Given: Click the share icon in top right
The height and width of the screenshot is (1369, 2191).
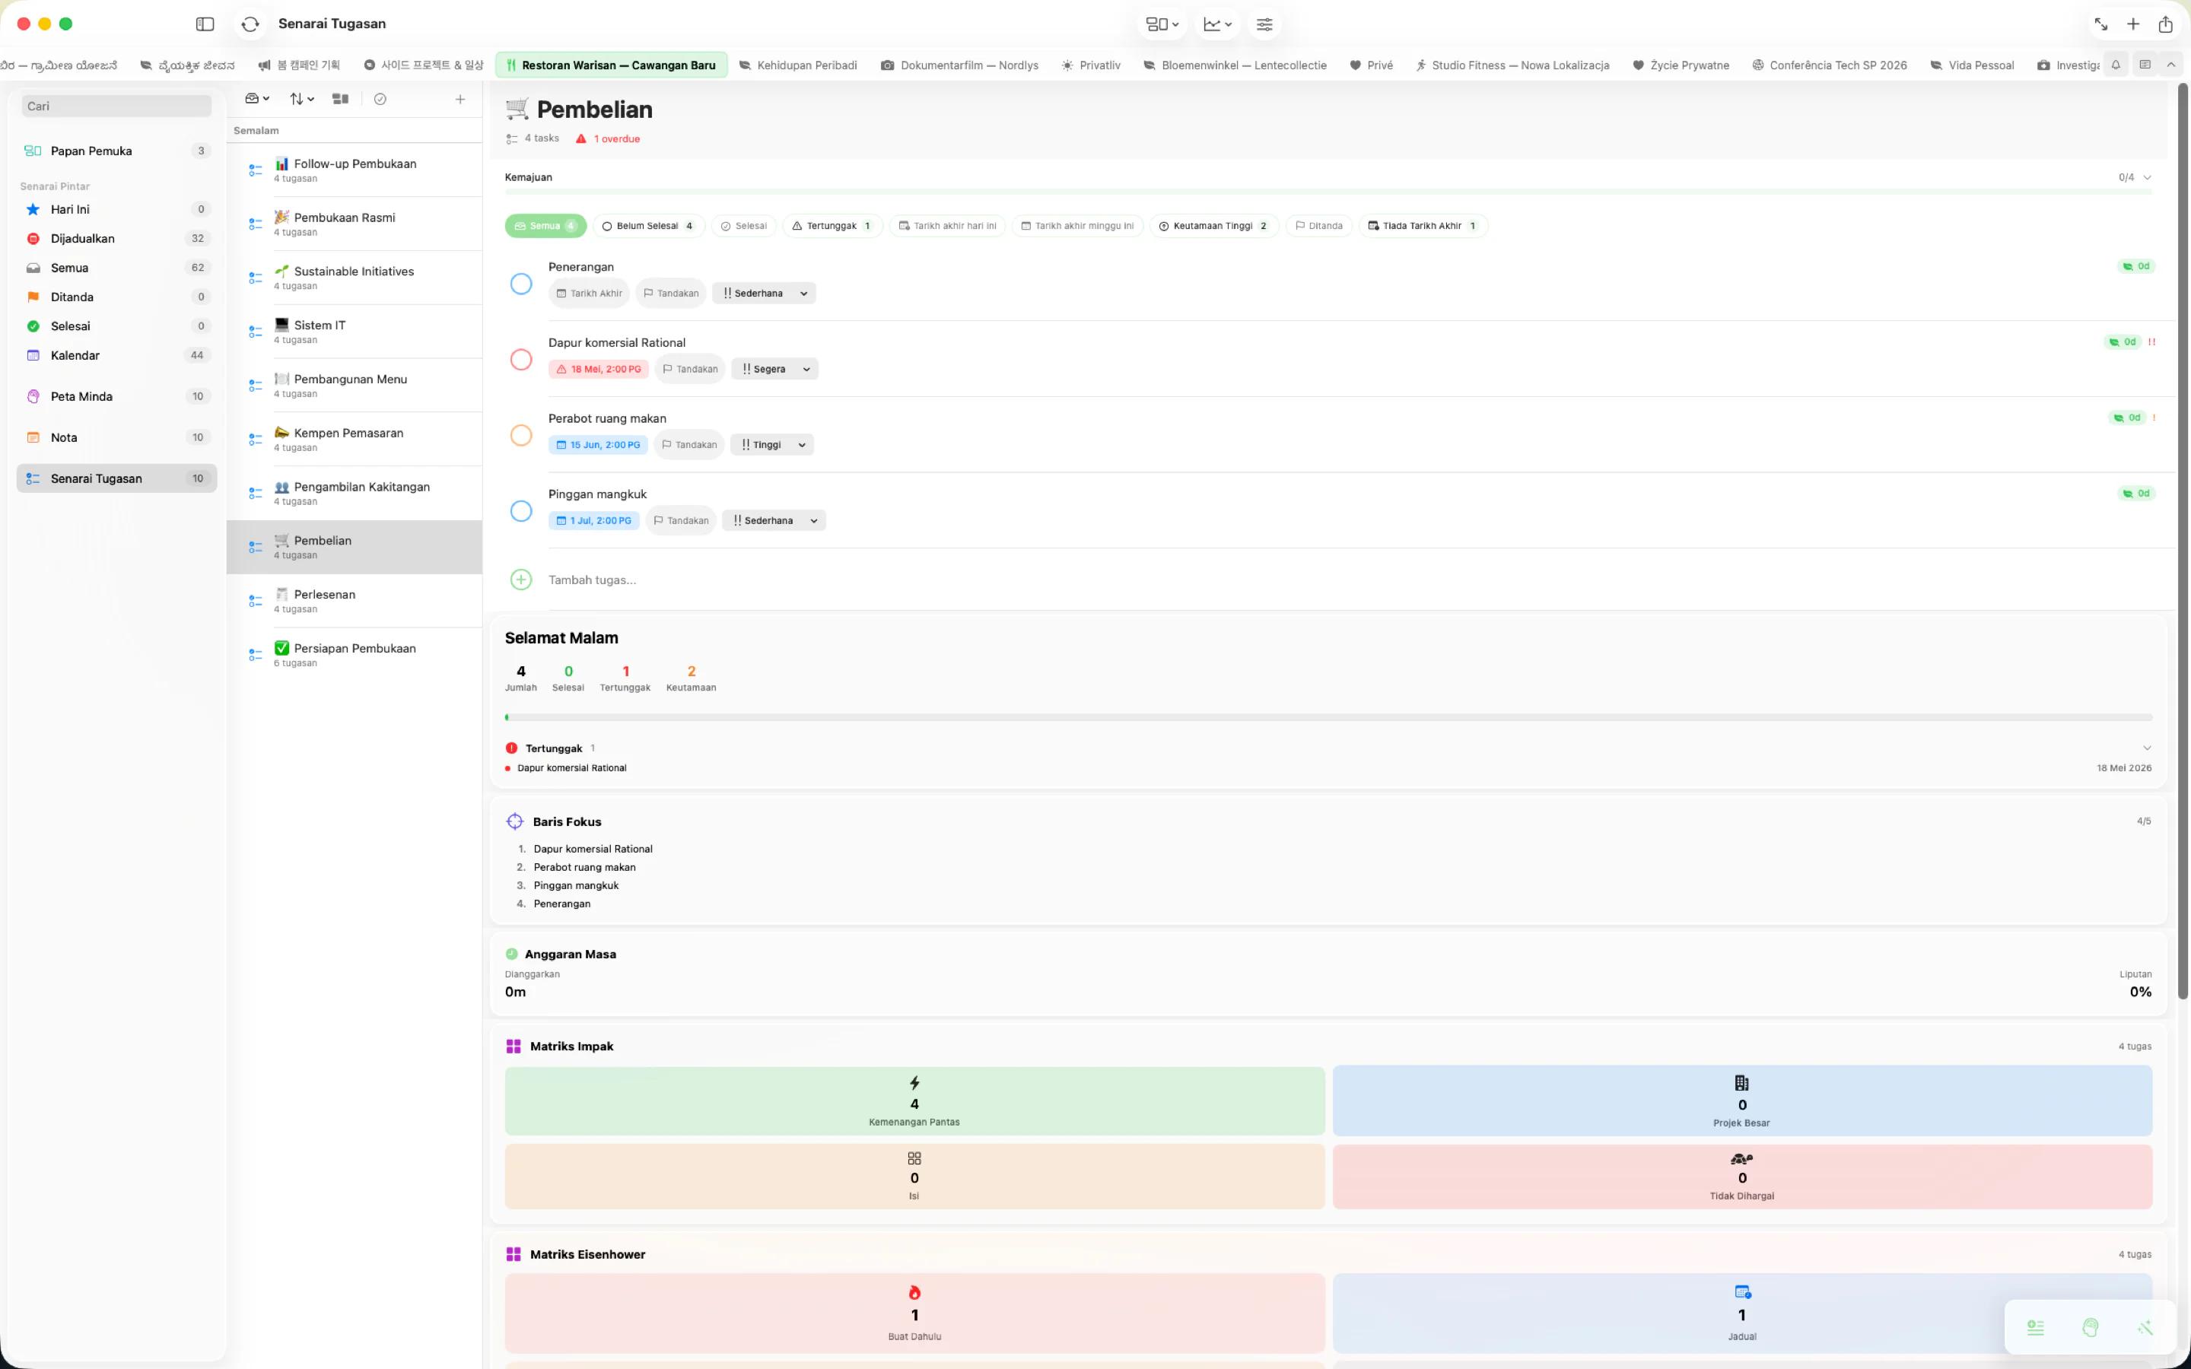Looking at the screenshot, I should 2166,24.
